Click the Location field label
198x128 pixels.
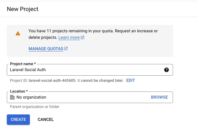(19, 91)
